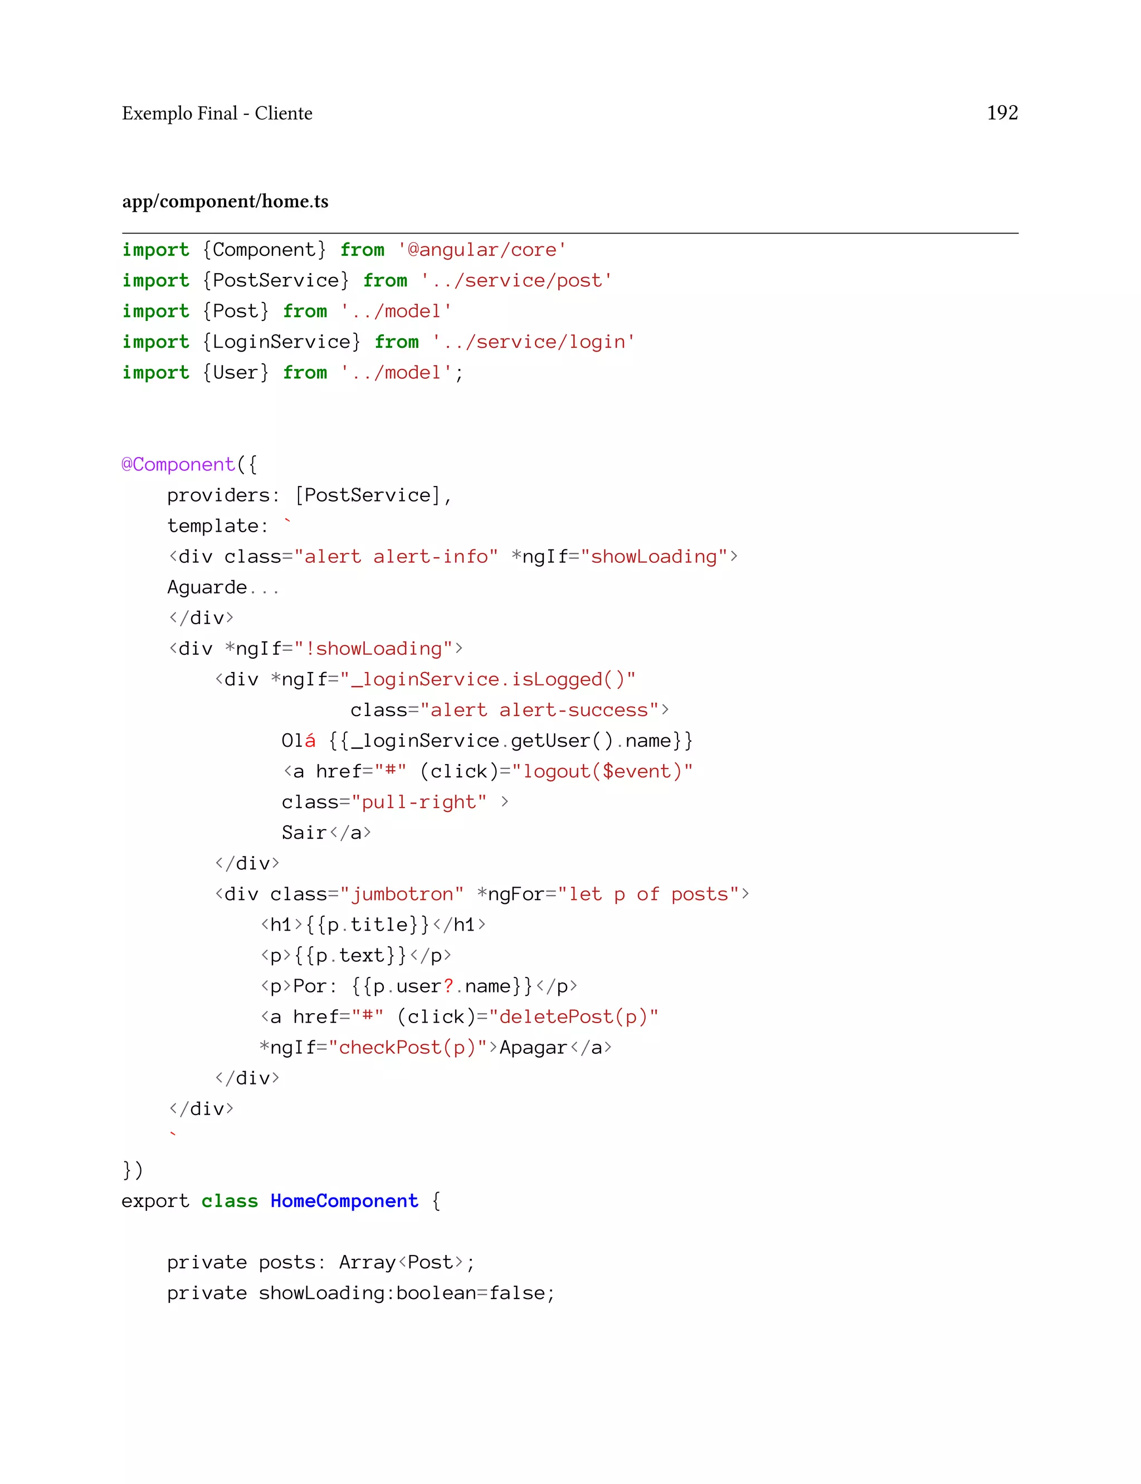Select the '../service/login' import path
This screenshot has height=1484, width=1141.
pyautogui.click(x=533, y=342)
